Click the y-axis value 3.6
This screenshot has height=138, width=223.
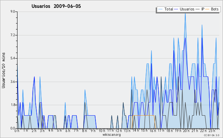[x=13, y=82]
